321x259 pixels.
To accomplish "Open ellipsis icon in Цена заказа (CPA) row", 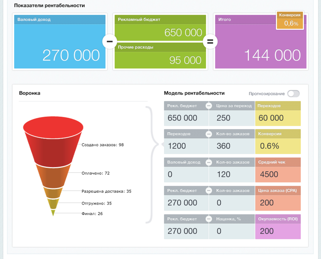I will (x=209, y=191).
